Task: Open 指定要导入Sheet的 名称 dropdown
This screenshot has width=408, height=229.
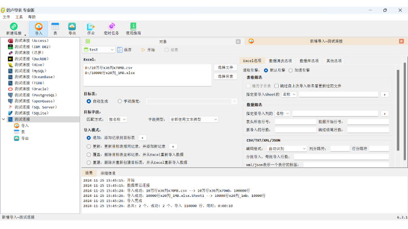Action: [x=289, y=94]
